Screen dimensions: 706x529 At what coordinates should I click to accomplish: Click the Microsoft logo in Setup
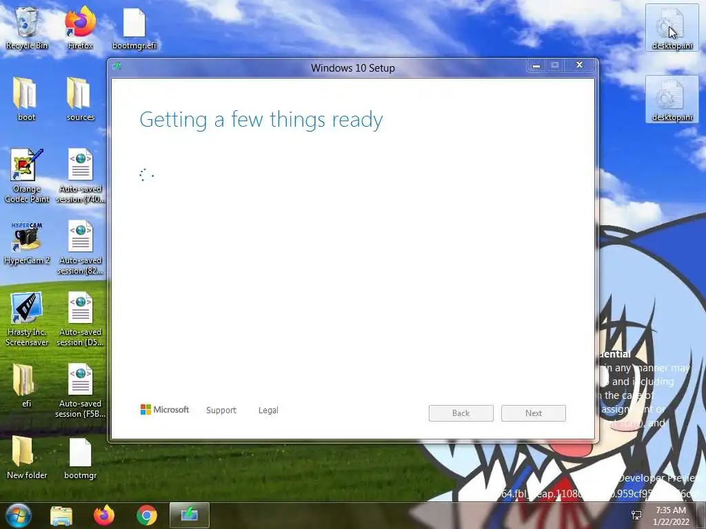click(x=165, y=410)
